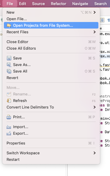Select the Export... menu entry
Screen dimensions: 110x176
51,133
